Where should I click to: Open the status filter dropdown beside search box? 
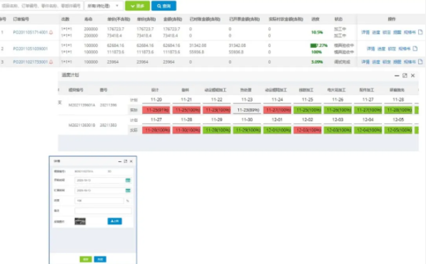(103, 6)
